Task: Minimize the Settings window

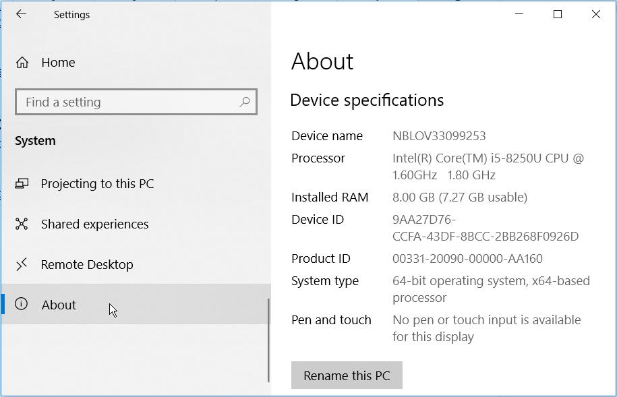Action: (x=519, y=14)
